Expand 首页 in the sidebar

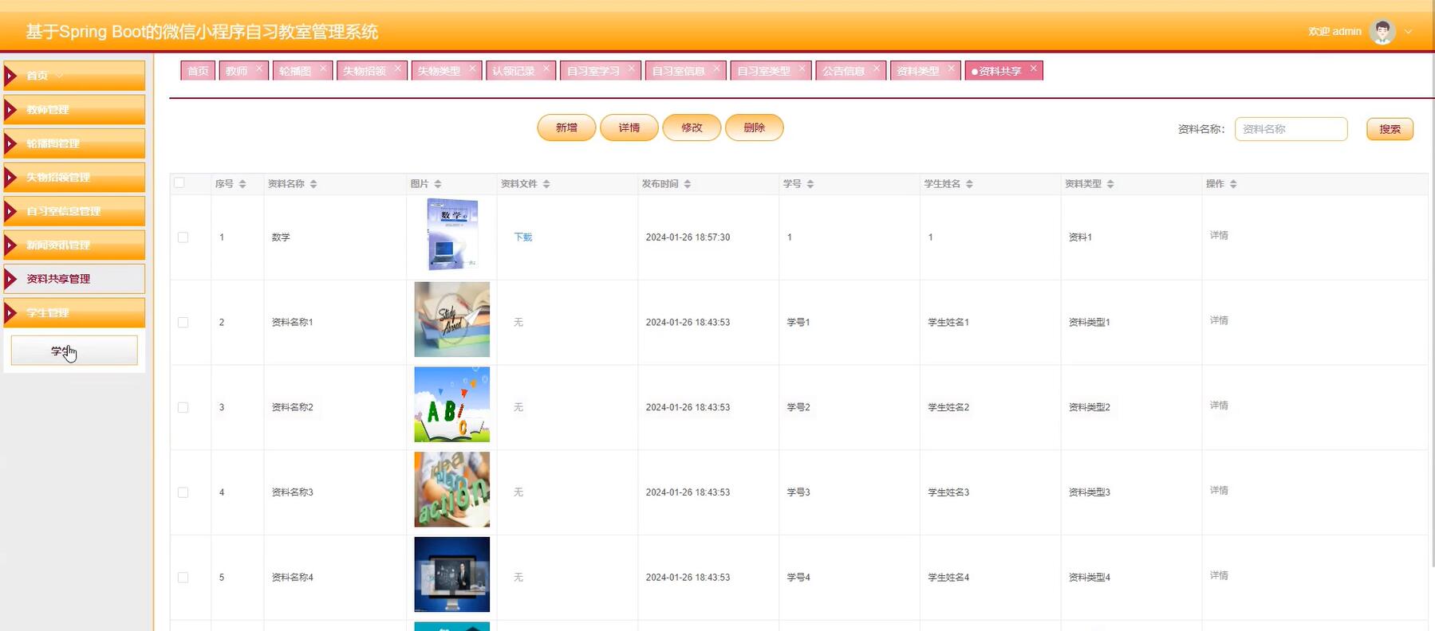pos(74,76)
